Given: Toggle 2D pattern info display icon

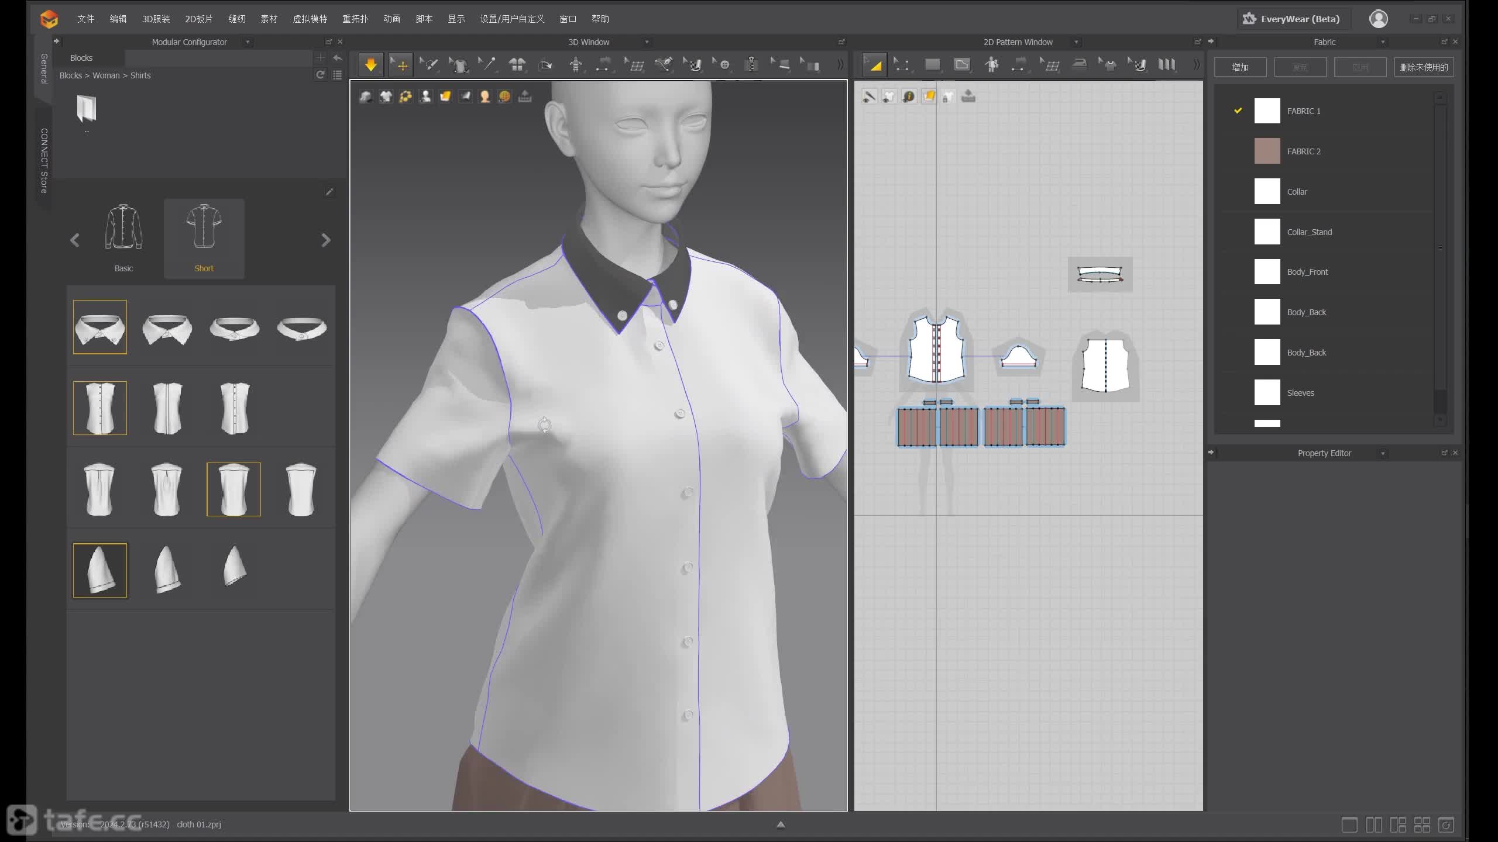Looking at the screenshot, I should (x=909, y=96).
